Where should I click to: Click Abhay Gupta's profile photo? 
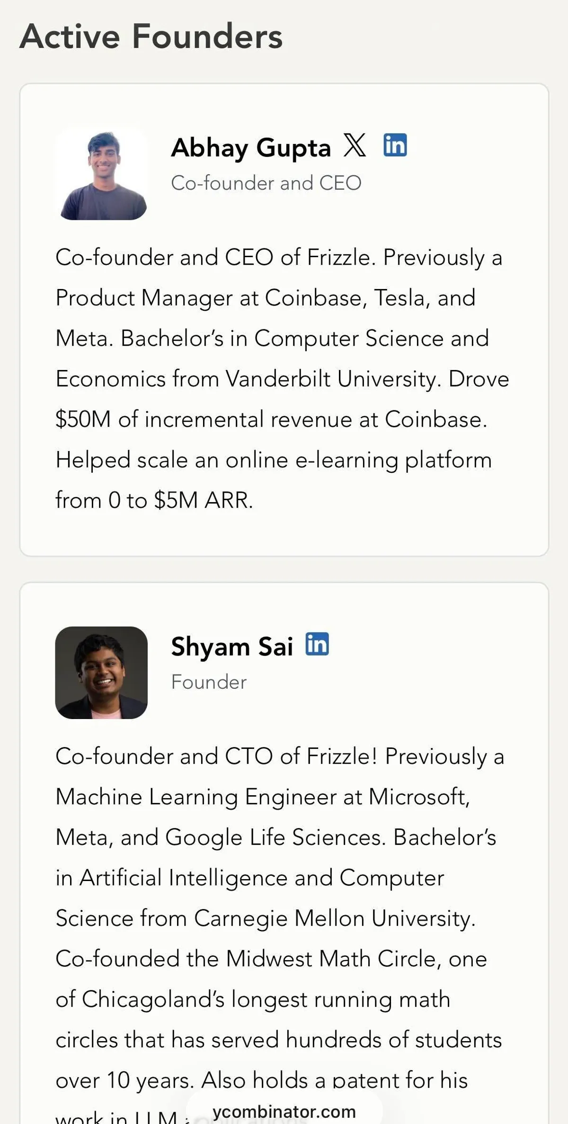101,174
